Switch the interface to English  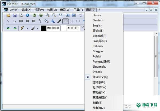click(104, 26)
